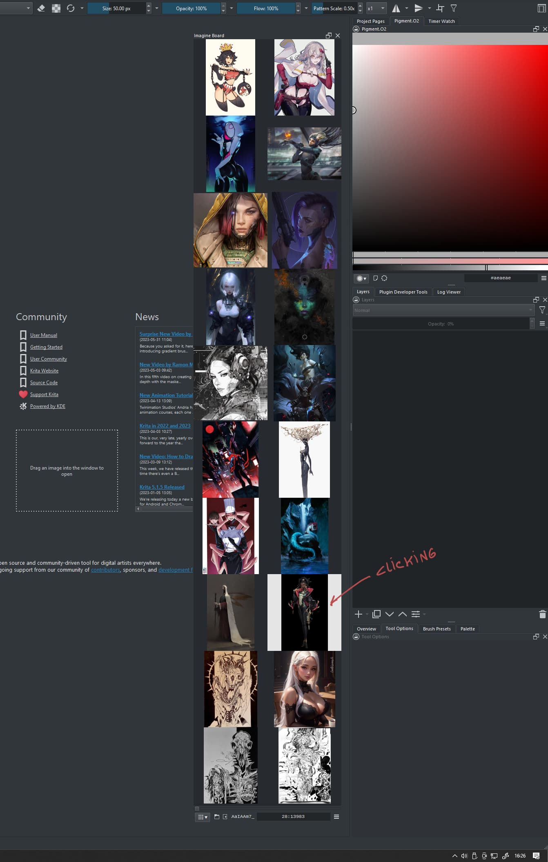This screenshot has height=862, width=548.
Task: Expand horizontal mirror options arrow
Action: pos(407,8)
